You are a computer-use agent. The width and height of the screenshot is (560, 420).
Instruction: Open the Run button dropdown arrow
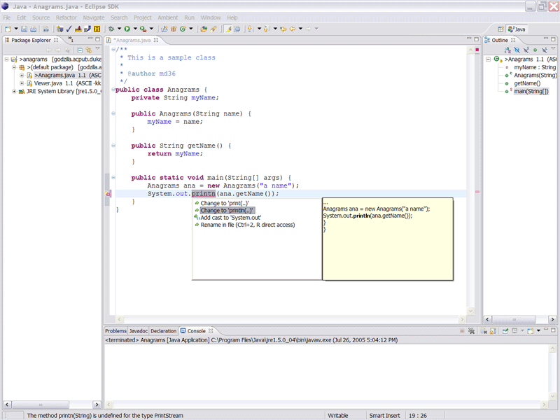(x=134, y=29)
